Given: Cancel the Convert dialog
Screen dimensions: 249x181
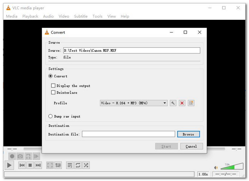Looking at the screenshot, I should click(x=191, y=146).
